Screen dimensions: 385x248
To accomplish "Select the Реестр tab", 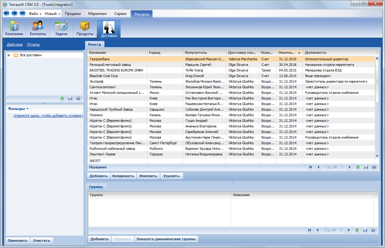I will (x=94, y=45).
